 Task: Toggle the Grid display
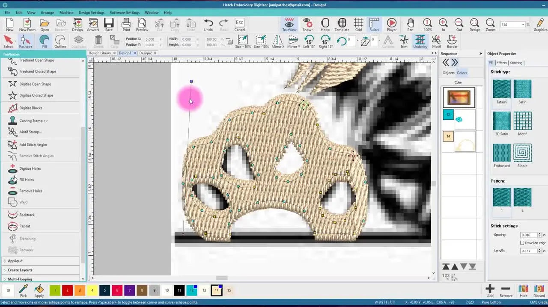(358, 25)
